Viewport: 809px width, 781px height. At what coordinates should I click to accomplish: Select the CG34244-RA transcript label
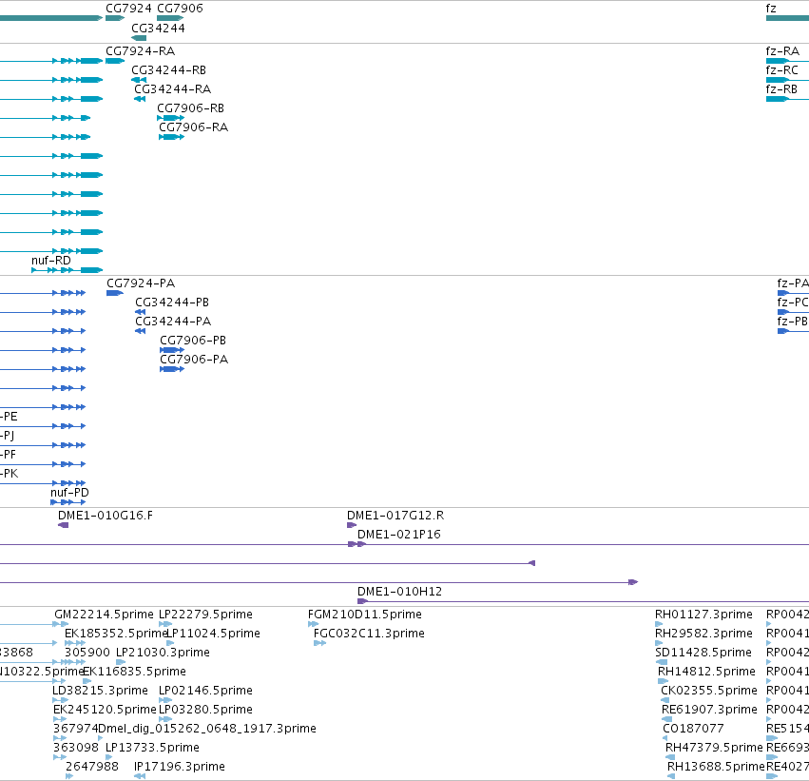point(173,89)
